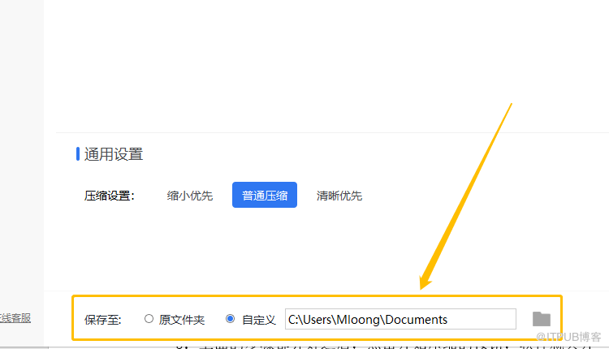Choose the 自定义 save location radio button
The height and width of the screenshot is (349, 609).
coord(231,319)
